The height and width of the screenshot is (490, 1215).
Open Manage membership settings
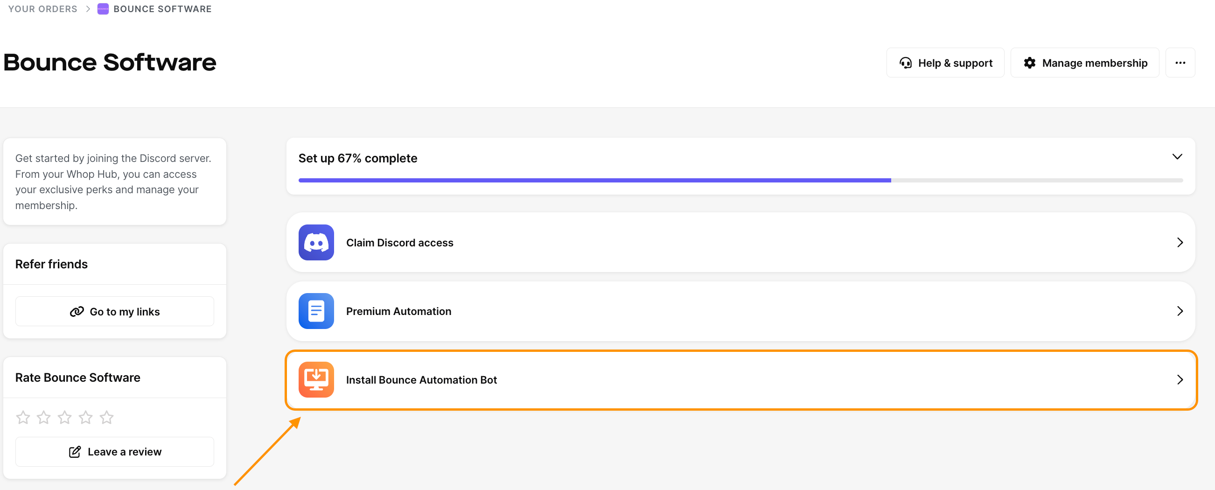[x=1085, y=63]
